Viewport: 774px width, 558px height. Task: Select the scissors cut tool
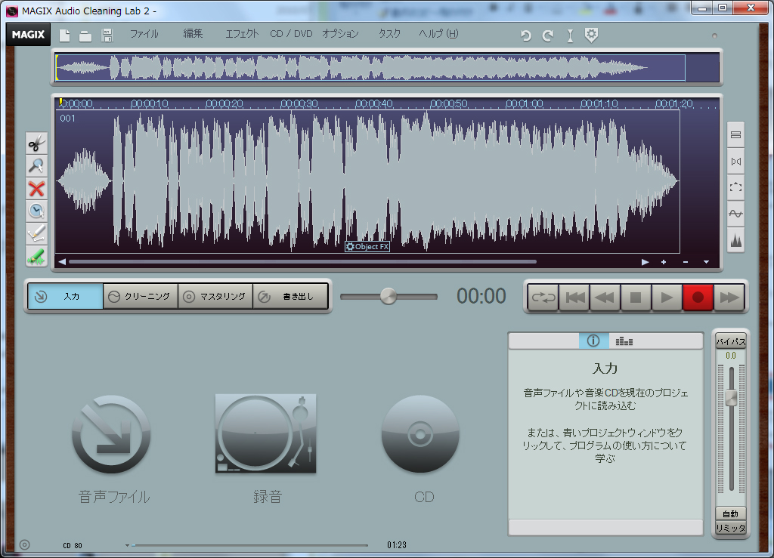(x=36, y=143)
